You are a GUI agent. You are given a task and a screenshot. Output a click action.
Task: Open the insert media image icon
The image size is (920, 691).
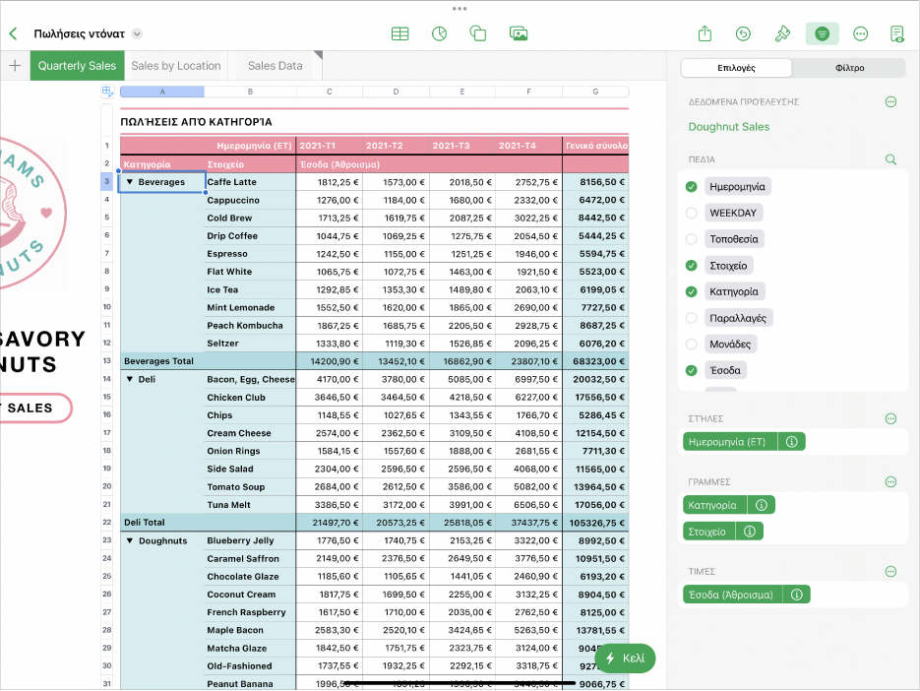[x=519, y=33]
